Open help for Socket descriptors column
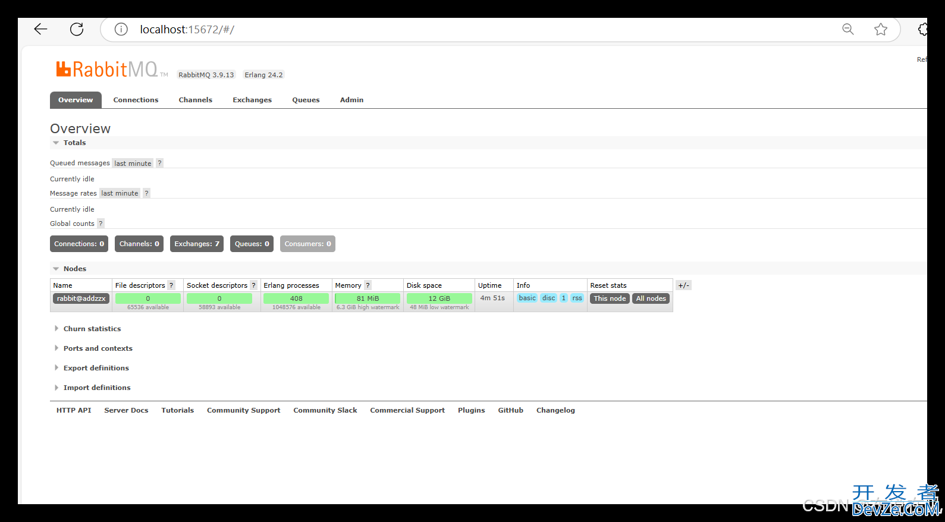 point(253,285)
